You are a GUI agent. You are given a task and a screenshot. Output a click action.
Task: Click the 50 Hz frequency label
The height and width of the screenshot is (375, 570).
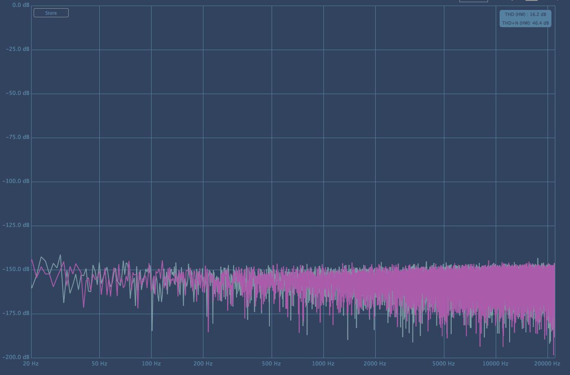(99, 363)
